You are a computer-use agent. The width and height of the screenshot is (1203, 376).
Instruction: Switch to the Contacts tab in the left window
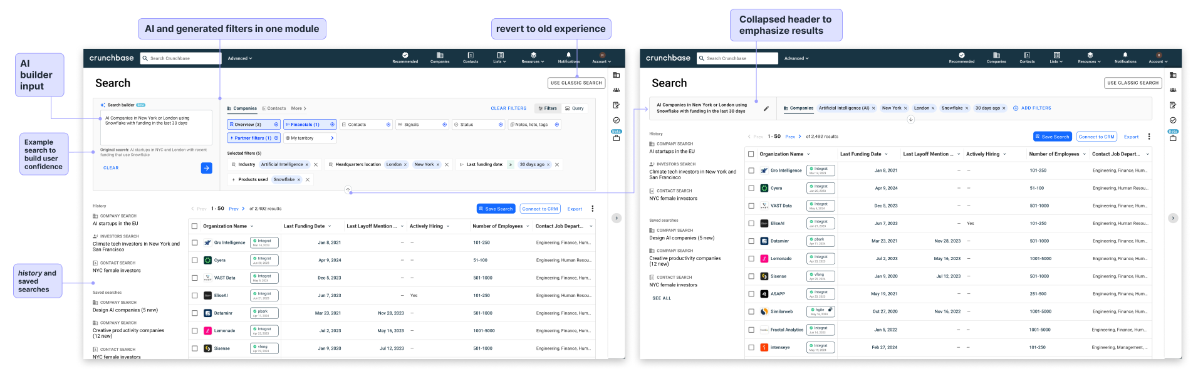pos(274,108)
